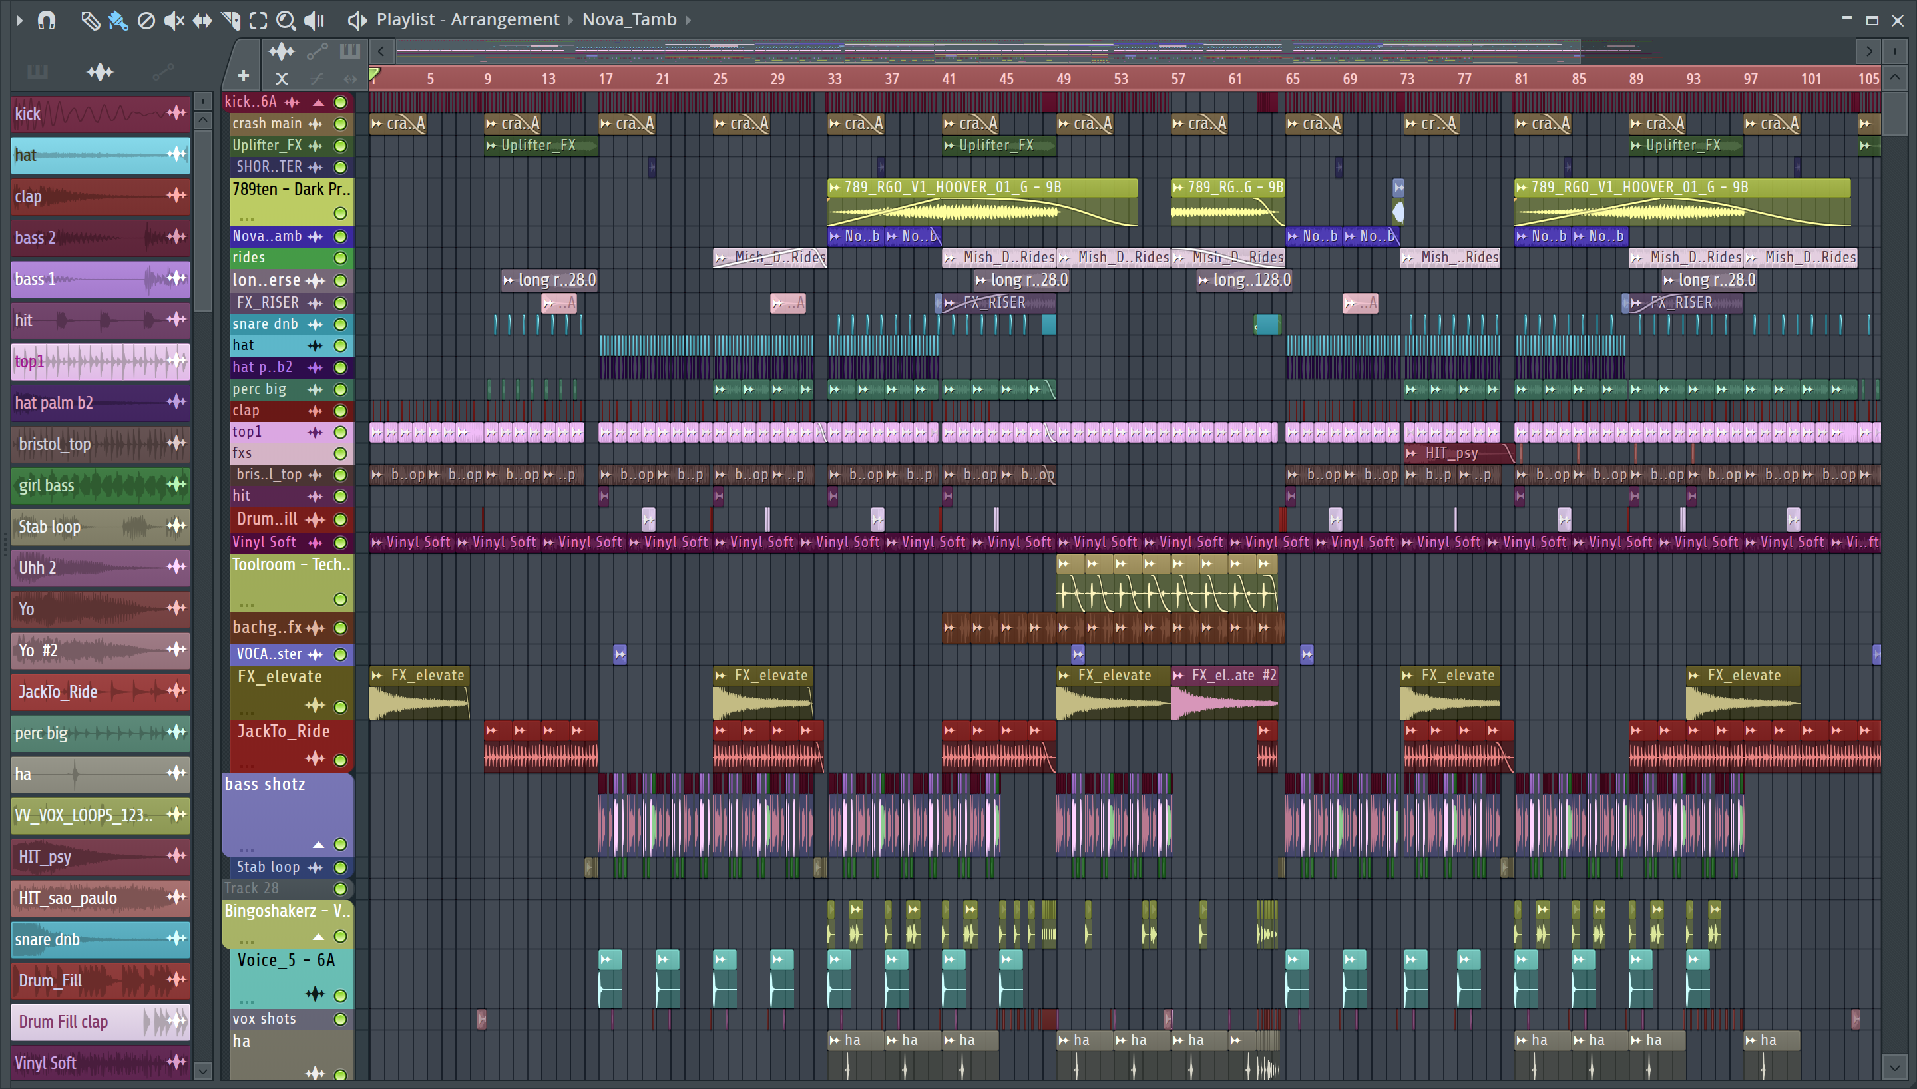This screenshot has width=1917, height=1089.
Task: Collapse the bass shotz track group
Action: coord(319,845)
